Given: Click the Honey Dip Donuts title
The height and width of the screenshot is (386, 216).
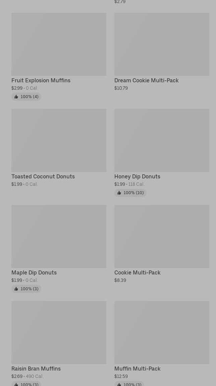Looking at the screenshot, I should point(138,176).
